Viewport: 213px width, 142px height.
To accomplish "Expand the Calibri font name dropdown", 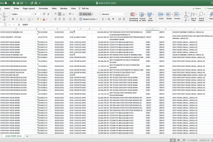I will (x=32, y=14).
